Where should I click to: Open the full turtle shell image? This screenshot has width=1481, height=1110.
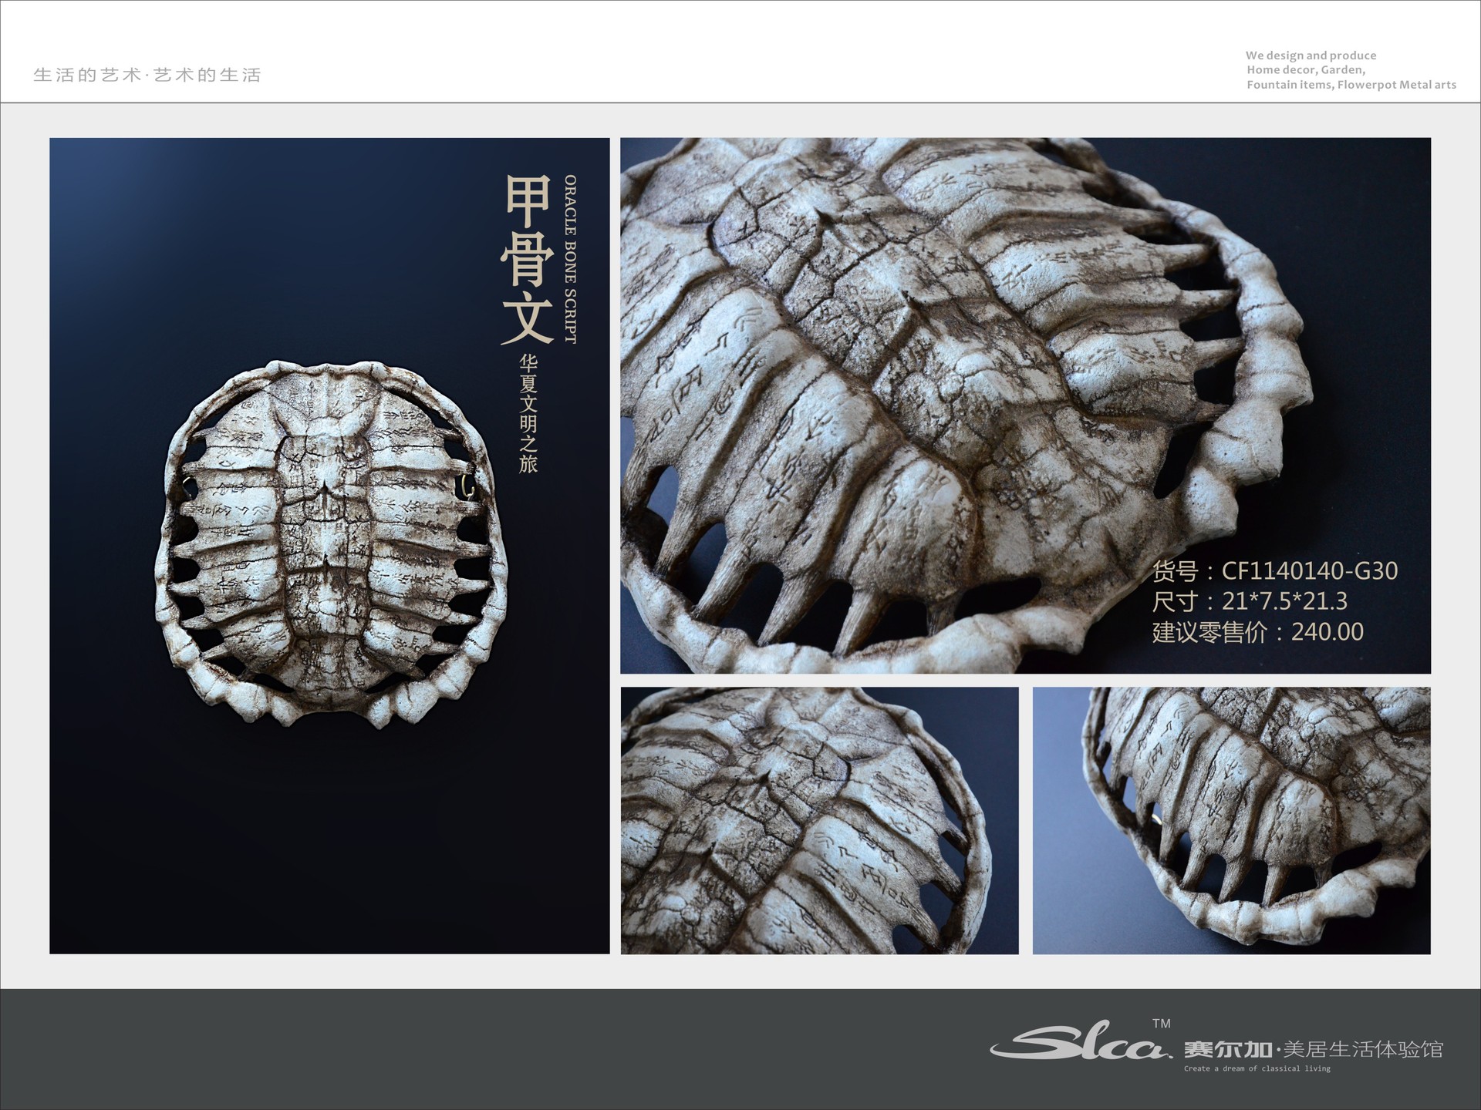coord(330,543)
